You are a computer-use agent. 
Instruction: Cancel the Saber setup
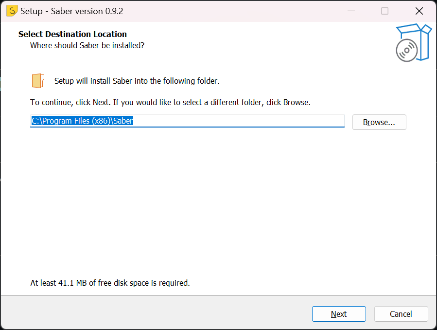[x=401, y=314]
